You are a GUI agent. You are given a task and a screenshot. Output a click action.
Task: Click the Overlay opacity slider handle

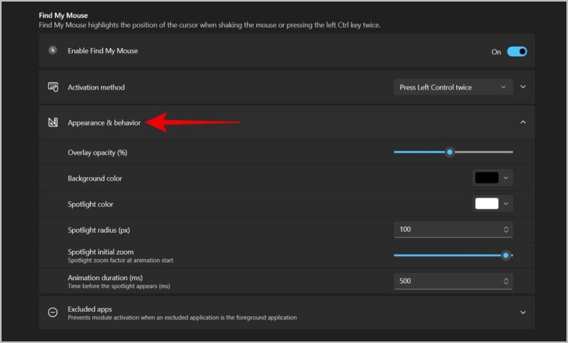[x=449, y=152]
